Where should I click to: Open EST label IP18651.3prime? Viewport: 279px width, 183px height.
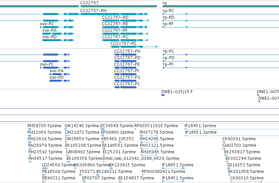coord(201,132)
